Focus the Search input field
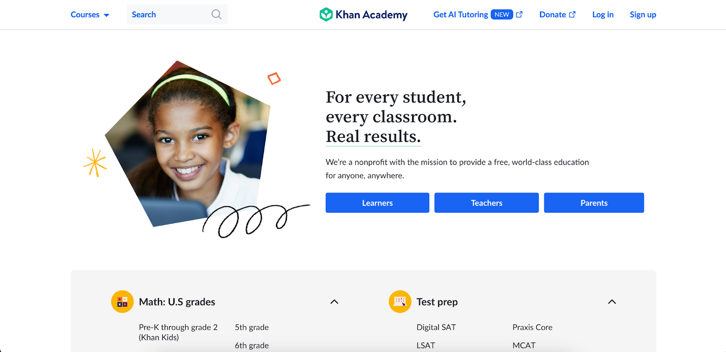Viewport: 726px width, 352px height. pyautogui.click(x=177, y=14)
